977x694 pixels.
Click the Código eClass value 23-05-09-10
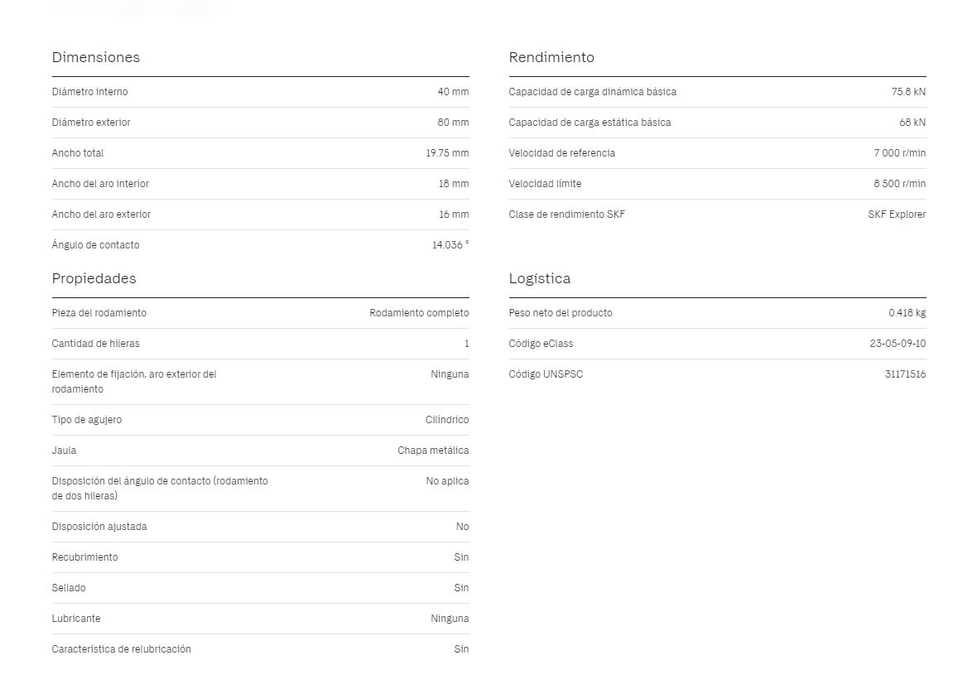898,343
